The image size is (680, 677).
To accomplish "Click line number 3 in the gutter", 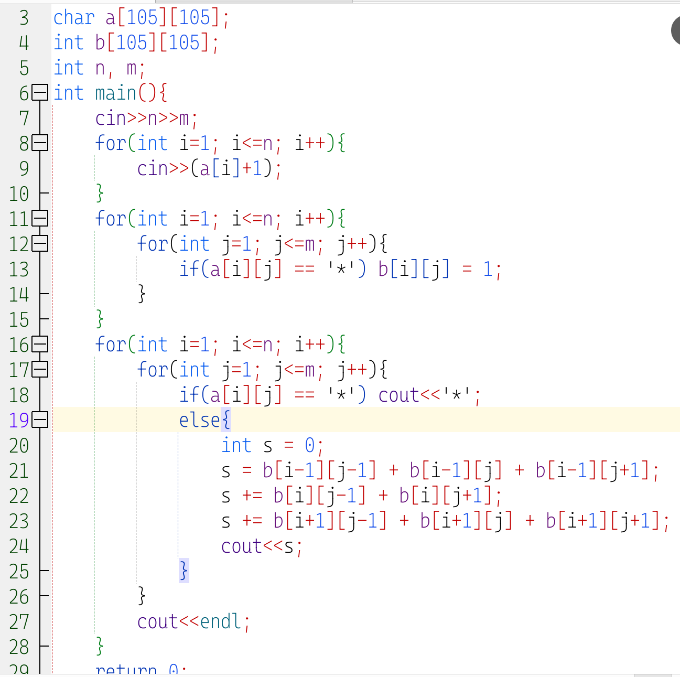I will (24, 18).
